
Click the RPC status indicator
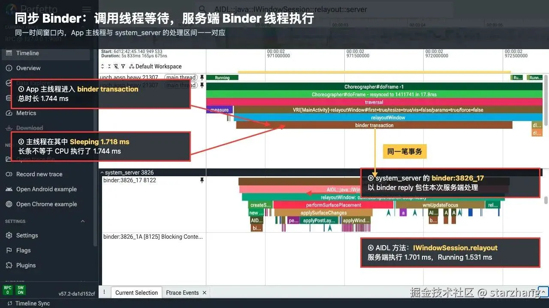[8, 290]
